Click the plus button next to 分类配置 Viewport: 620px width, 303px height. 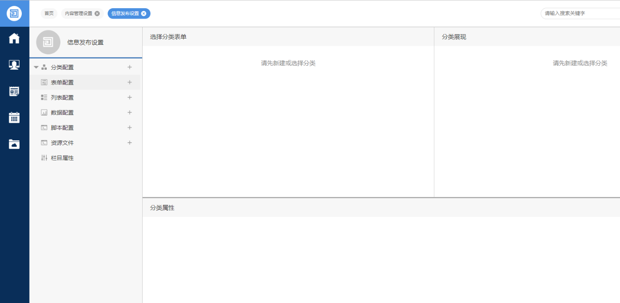pyautogui.click(x=129, y=67)
